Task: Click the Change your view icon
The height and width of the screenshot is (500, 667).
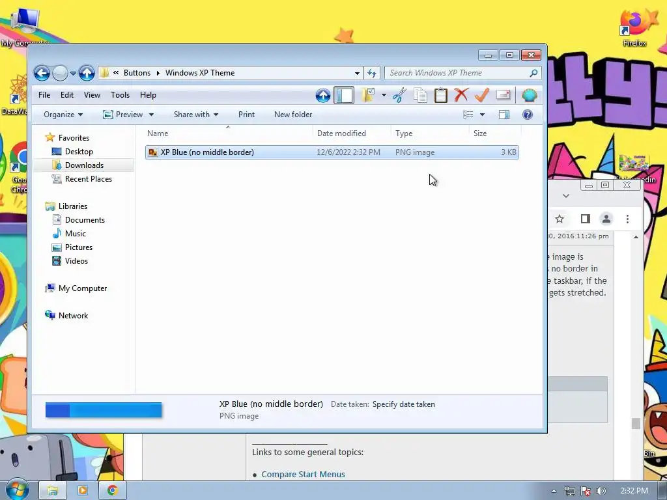Action: coord(468,115)
